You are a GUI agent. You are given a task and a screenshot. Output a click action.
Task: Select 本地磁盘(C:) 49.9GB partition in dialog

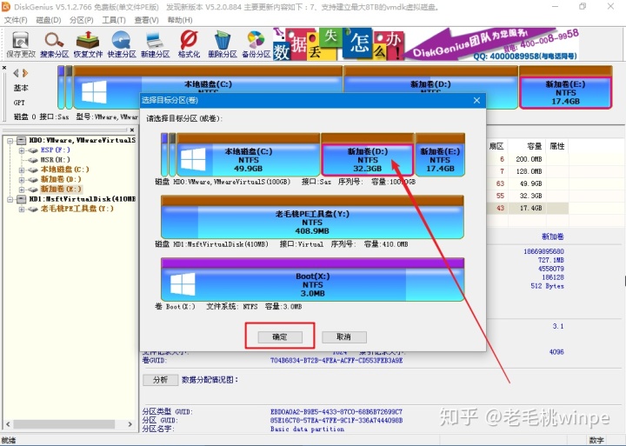248,155
